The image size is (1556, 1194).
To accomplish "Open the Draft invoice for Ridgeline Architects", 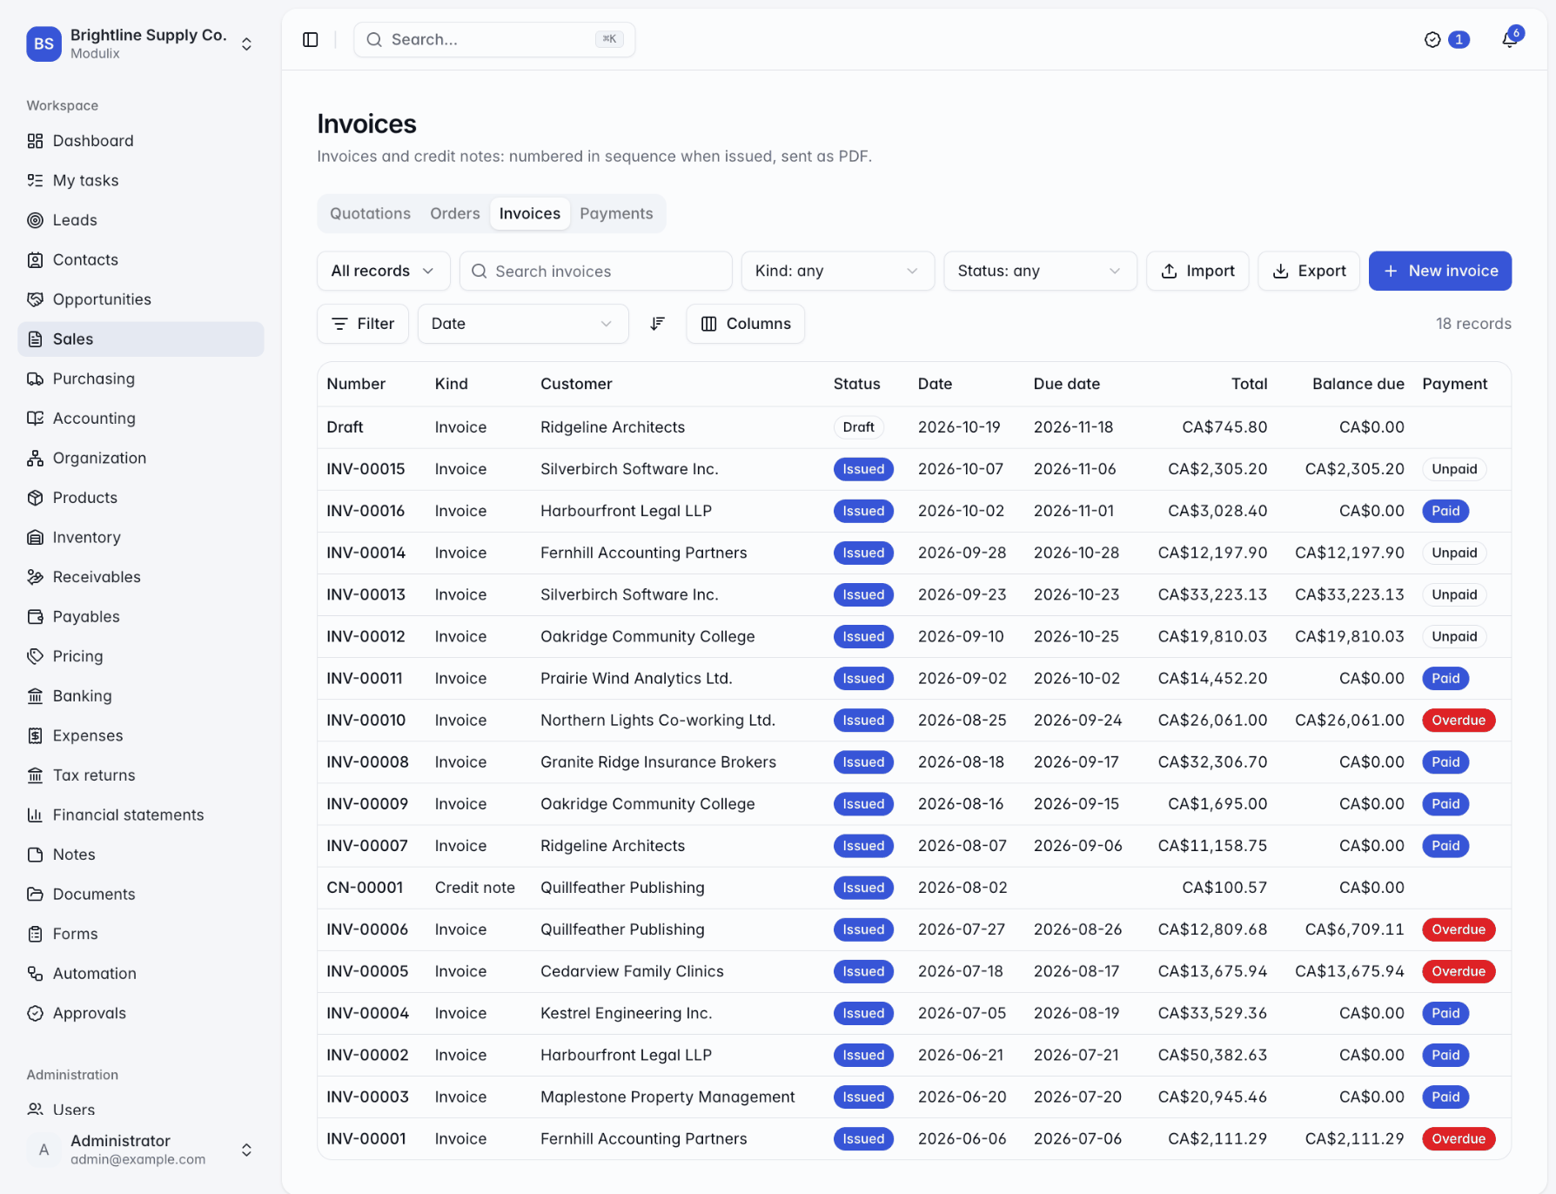I will (x=345, y=427).
